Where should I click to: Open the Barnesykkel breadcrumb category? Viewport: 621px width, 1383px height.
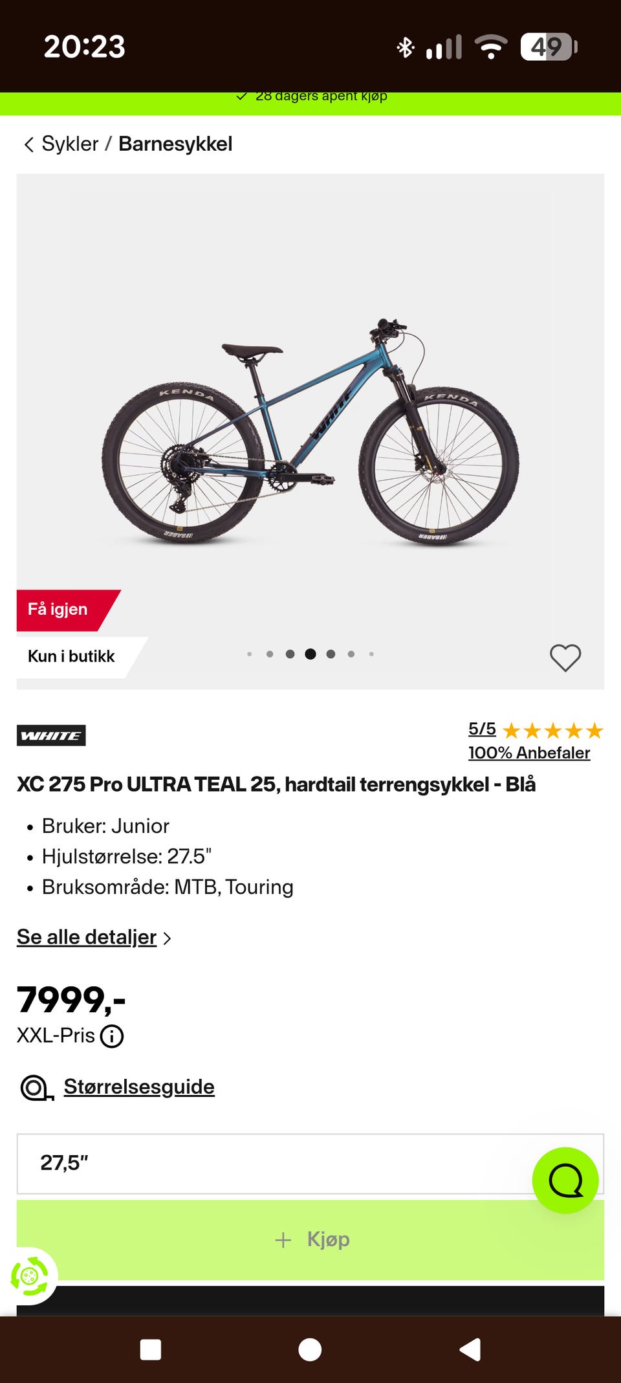point(175,144)
